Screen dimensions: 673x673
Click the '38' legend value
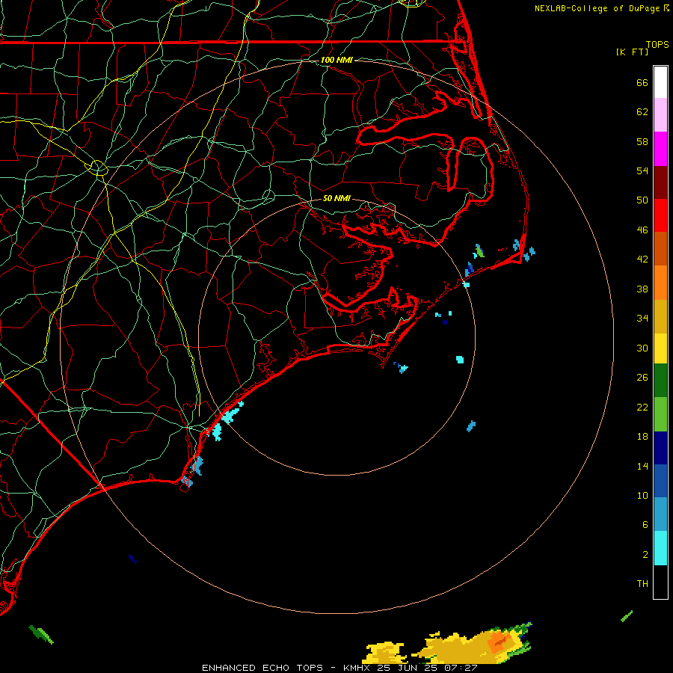[642, 289]
